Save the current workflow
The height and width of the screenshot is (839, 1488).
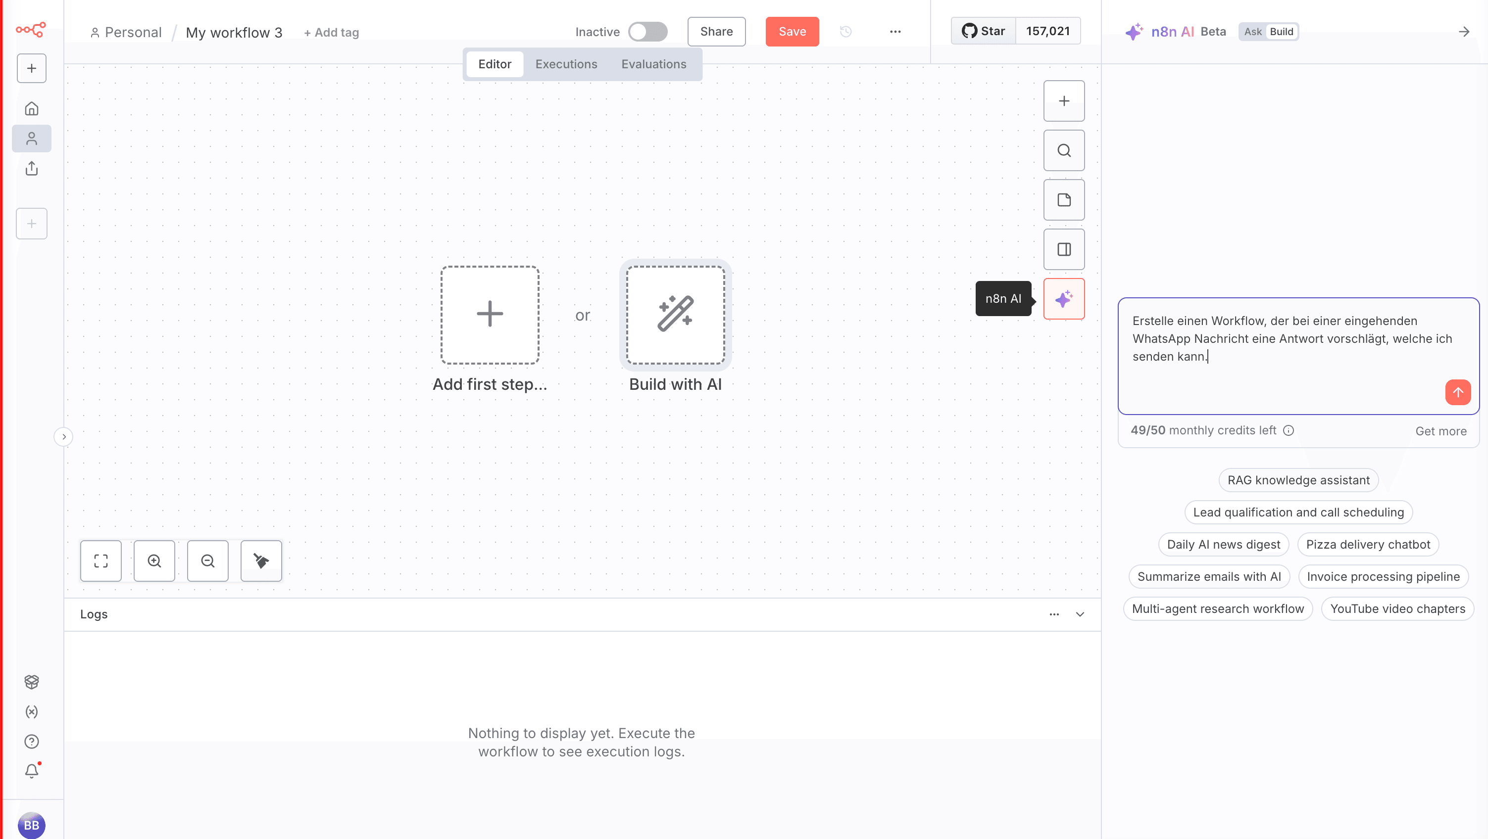(792, 32)
